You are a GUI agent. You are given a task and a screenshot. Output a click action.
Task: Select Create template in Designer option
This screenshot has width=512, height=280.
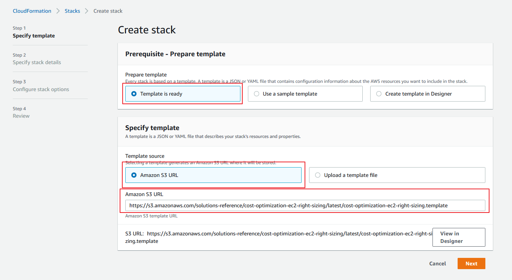(x=379, y=94)
